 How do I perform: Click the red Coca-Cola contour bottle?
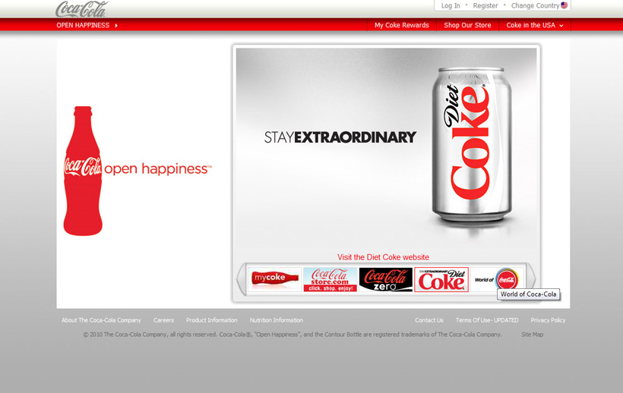[x=83, y=171]
